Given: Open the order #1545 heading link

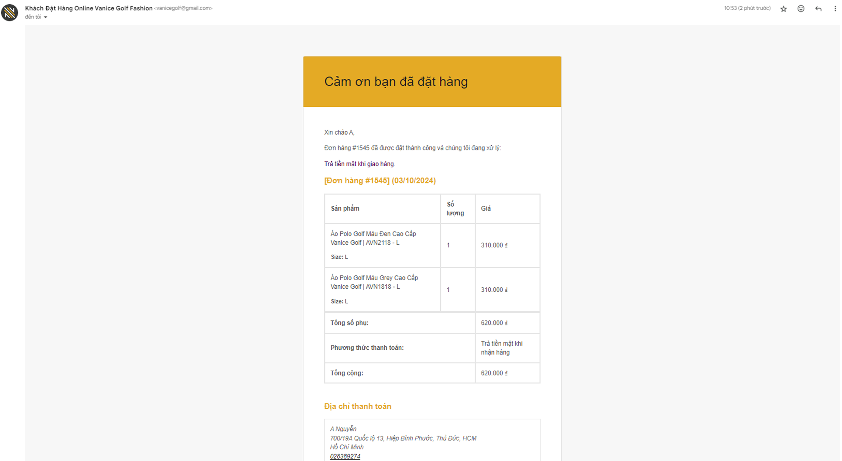Looking at the screenshot, I should [380, 181].
